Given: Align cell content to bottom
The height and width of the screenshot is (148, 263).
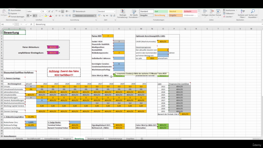Looking at the screenshot, I should pyautogui.click(x=62, y=12).
